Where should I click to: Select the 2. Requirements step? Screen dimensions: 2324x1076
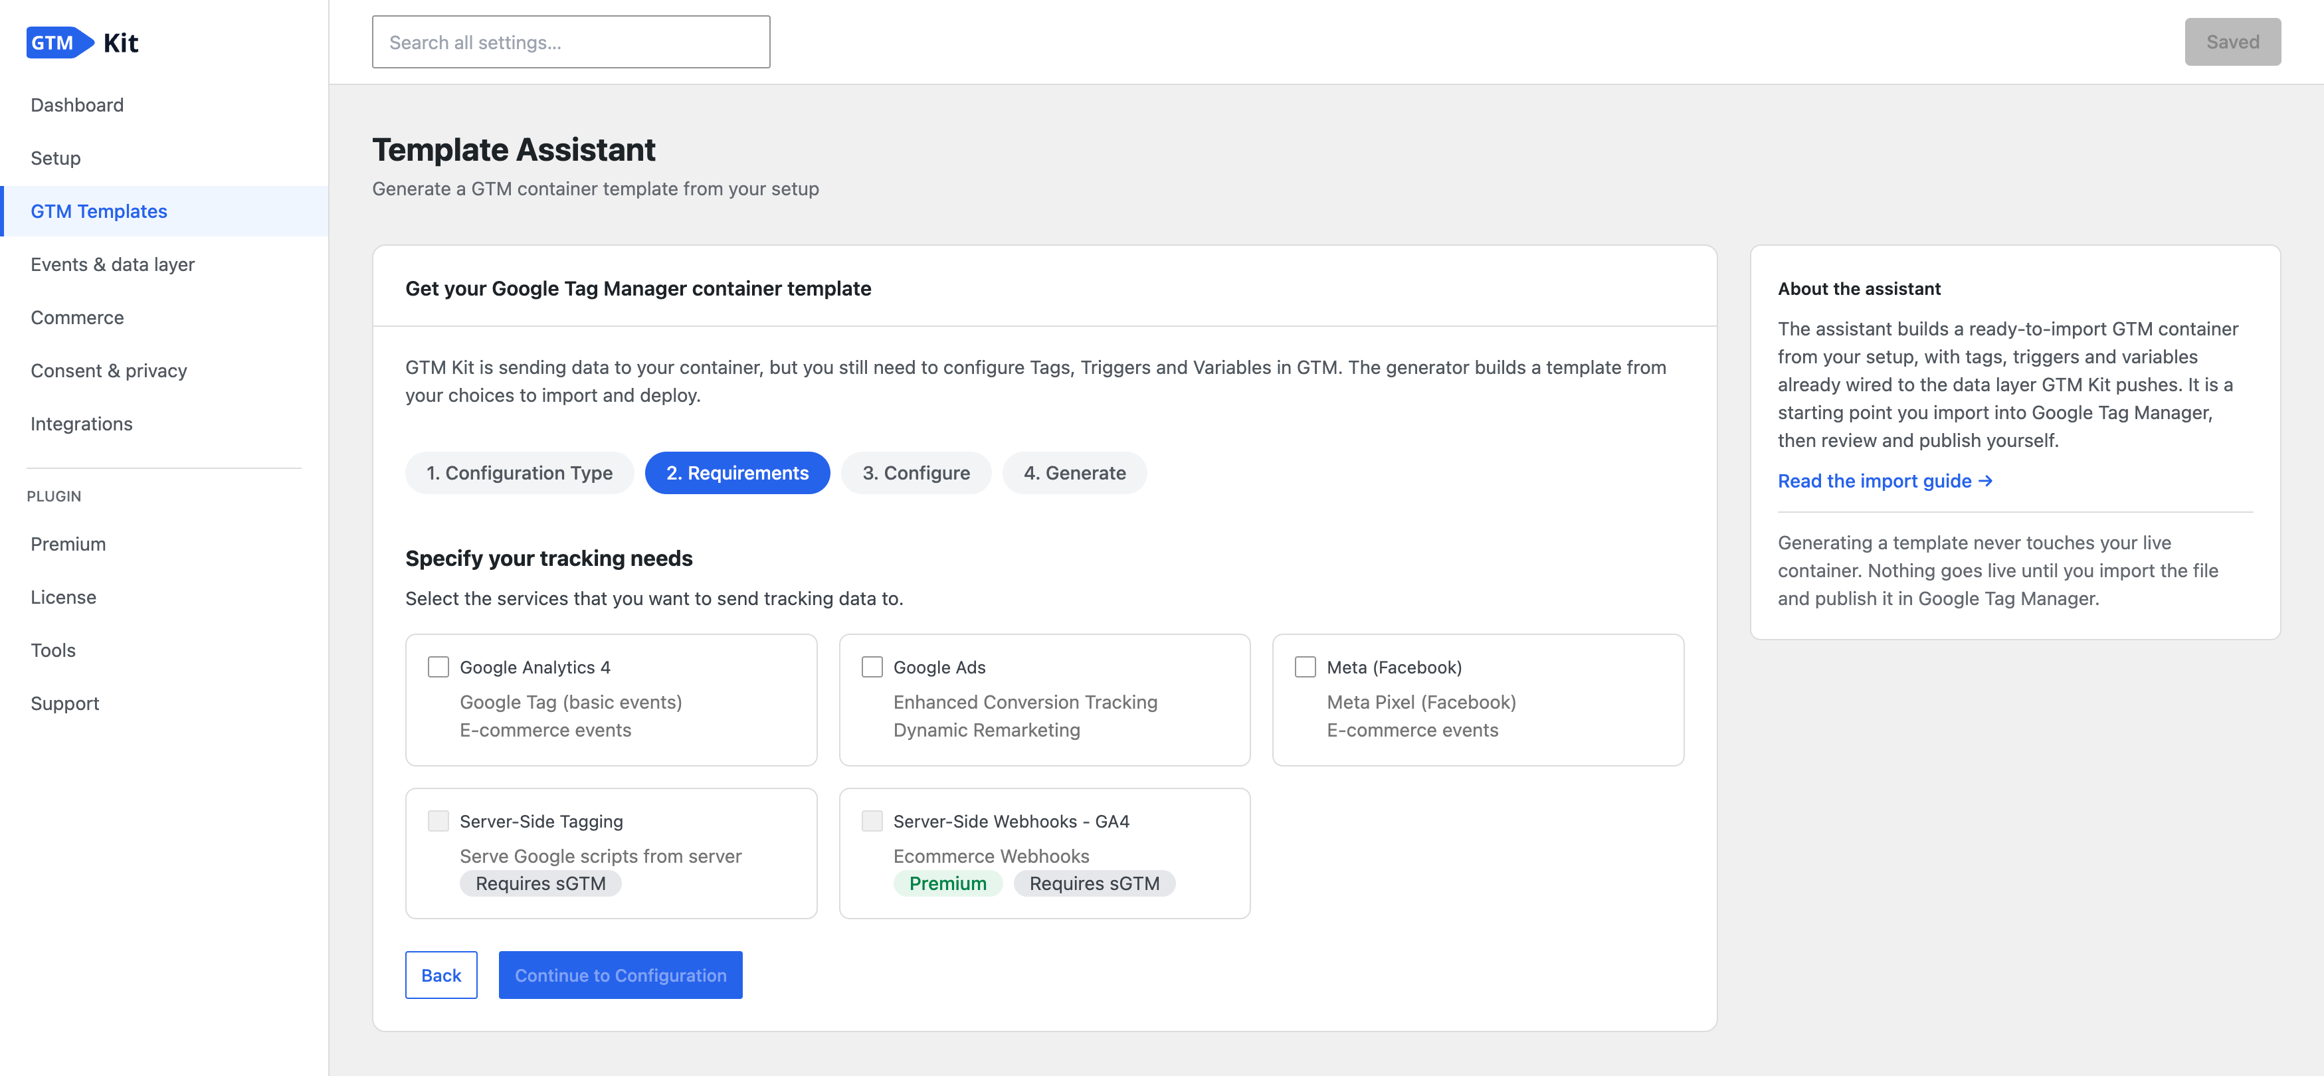(x=737, y=473)
